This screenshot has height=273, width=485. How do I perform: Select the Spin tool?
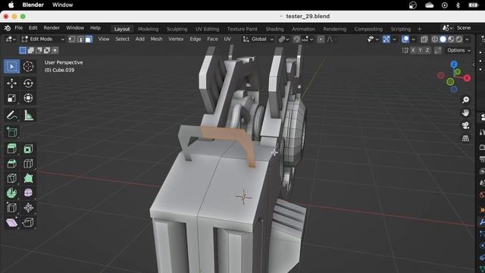pos(12,193)
